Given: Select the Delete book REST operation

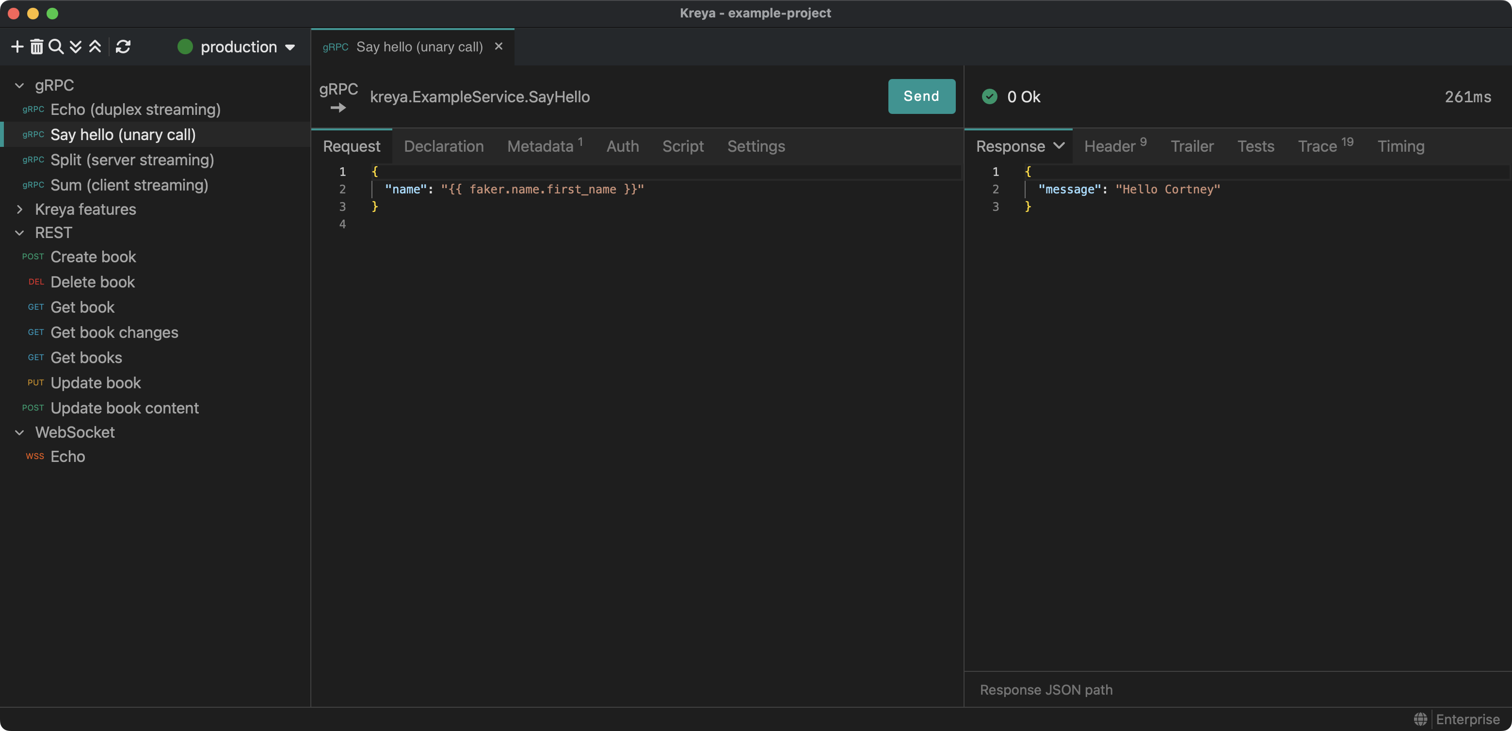Looking at the screenshot, I should [92, 282].
